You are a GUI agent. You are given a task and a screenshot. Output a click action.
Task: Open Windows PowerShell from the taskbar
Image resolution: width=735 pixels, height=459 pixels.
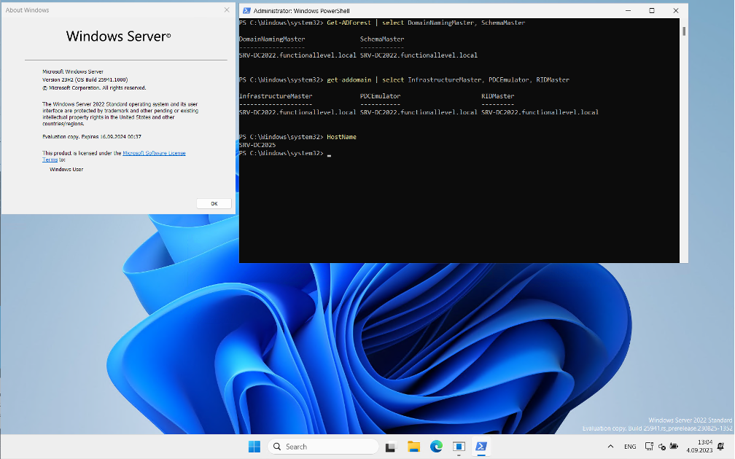481,446
